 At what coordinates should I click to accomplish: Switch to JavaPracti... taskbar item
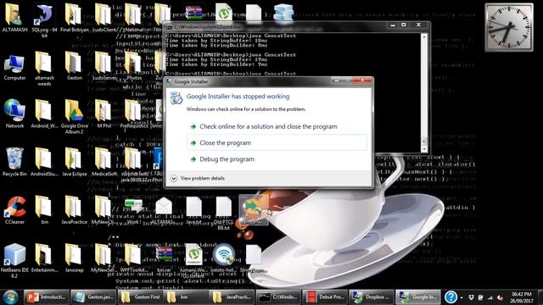pyautogui.click(x=232, y=297)
